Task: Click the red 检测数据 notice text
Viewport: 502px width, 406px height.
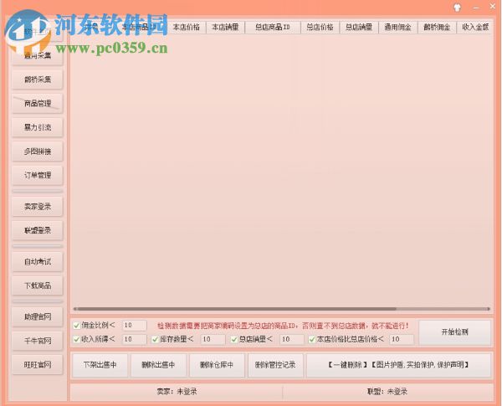Action: coord(283,326)
